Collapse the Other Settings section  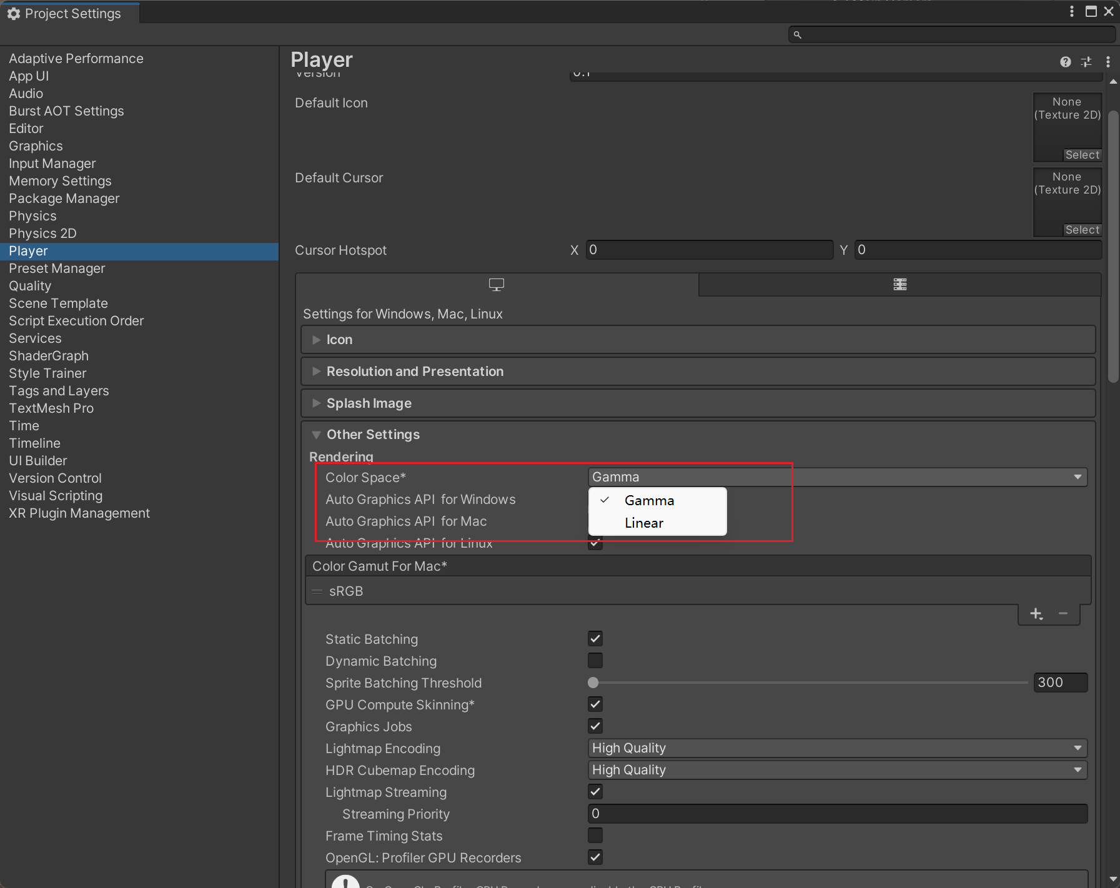point(373,435)
